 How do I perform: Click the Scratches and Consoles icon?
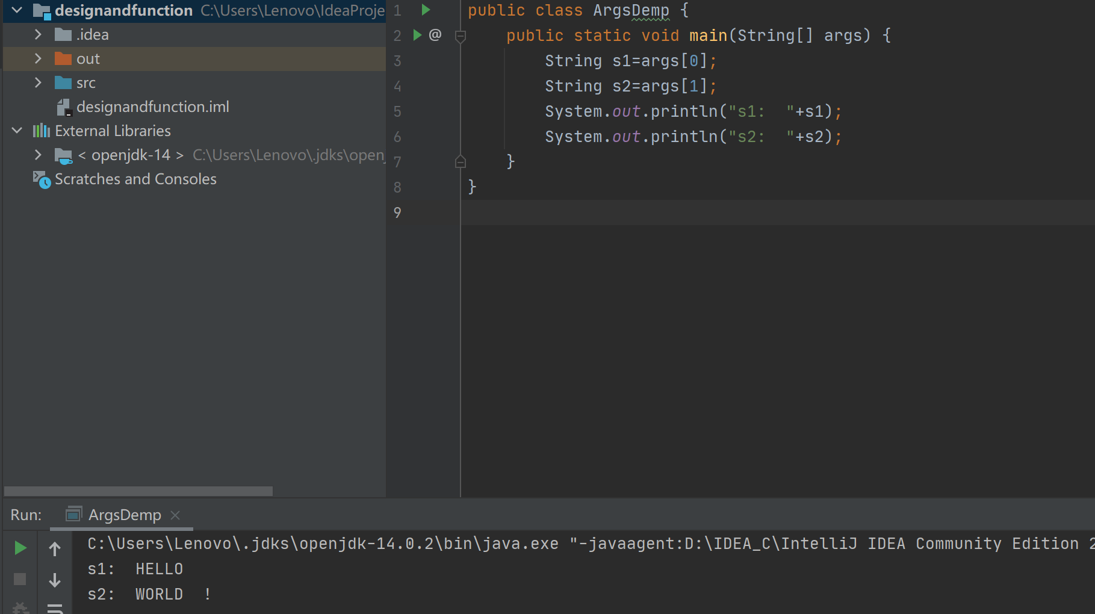tap(42, 179)
